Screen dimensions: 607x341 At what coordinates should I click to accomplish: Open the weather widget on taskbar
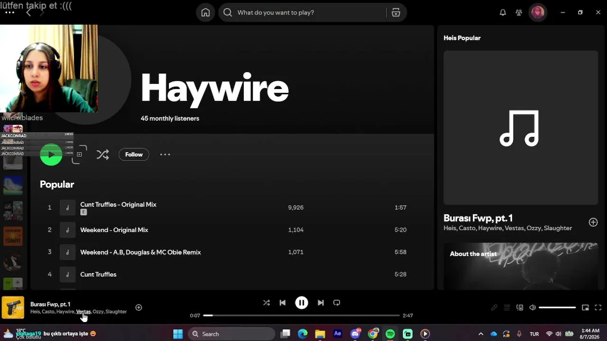pos(22,334)
